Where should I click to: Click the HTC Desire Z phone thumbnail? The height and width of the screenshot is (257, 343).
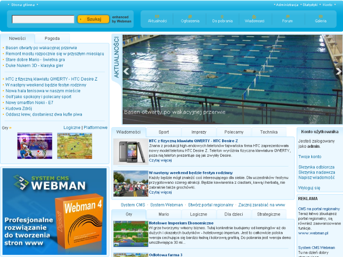click(x=131, y=152)
